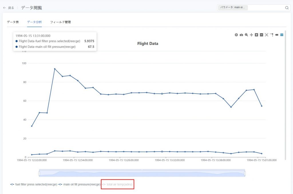293x194 pixels.
Task: Click the 戻る back link
Action: pos(9,8)
